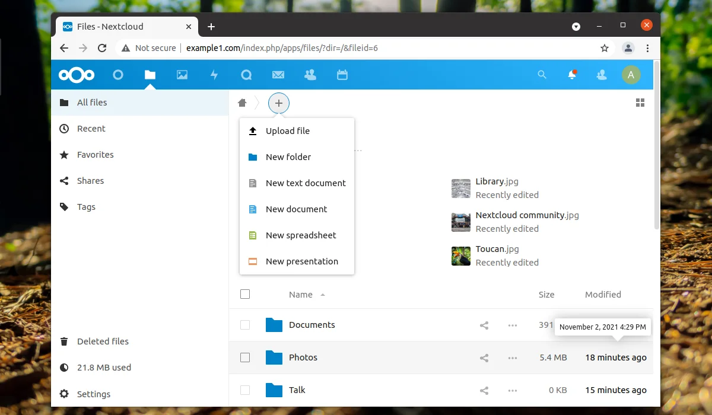
Task: Click the 21.8 MB used quota entry
Action: [140, 368]
